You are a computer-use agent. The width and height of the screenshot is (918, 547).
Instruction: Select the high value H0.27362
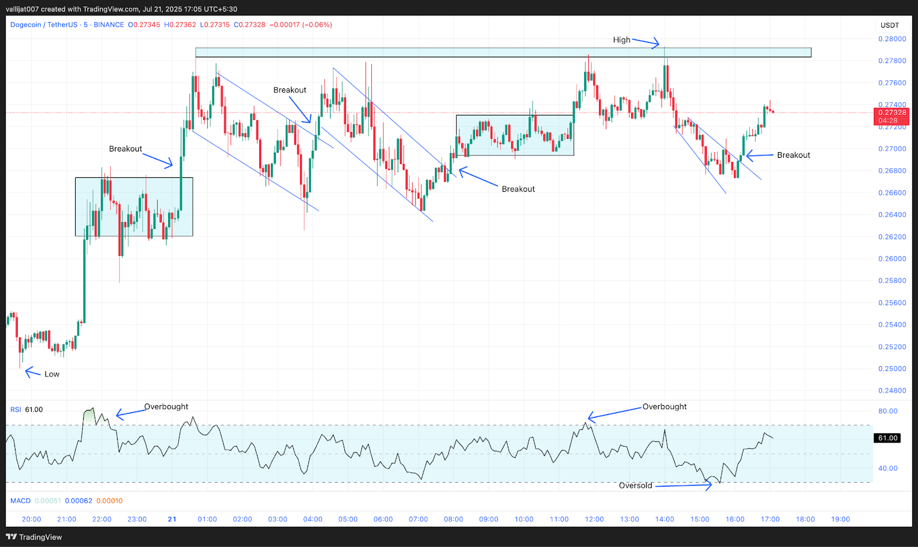click(180, 25)
